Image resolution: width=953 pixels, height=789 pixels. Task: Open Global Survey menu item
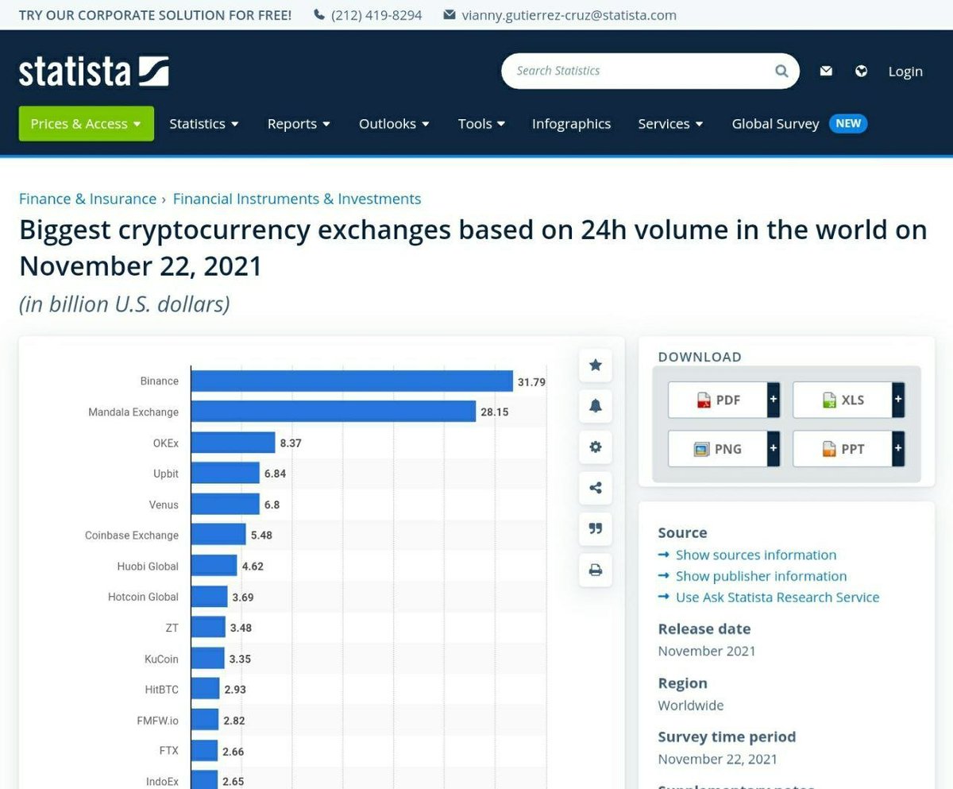775,124
